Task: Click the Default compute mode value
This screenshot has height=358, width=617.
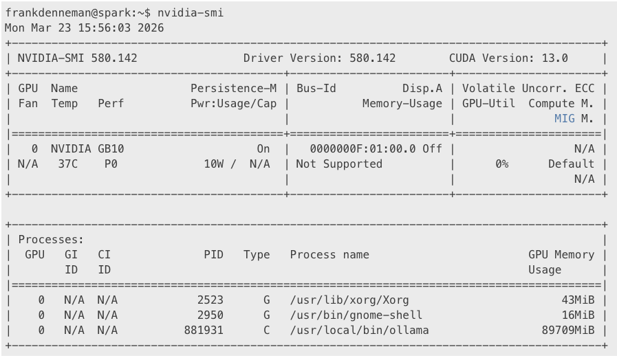Action: (571, 164)
